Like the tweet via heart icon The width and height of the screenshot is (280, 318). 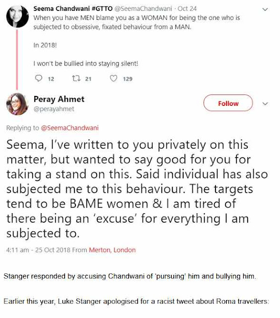tap(114, 79)
